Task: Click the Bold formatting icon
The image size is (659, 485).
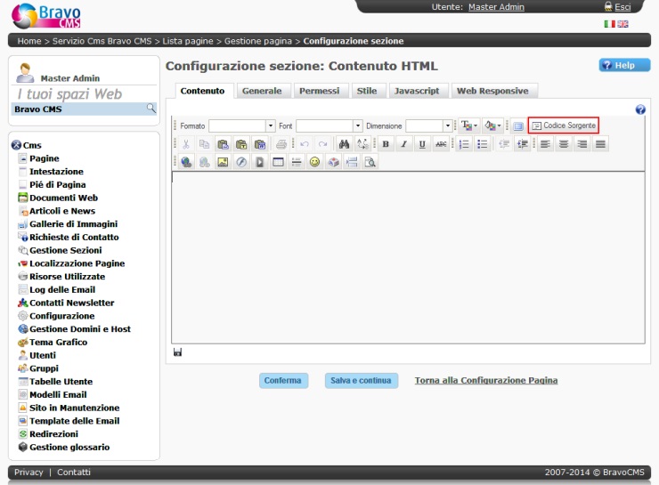Action: click(x=386, y=144)
